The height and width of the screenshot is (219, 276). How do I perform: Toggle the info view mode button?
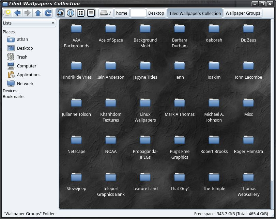coord(71,13)
